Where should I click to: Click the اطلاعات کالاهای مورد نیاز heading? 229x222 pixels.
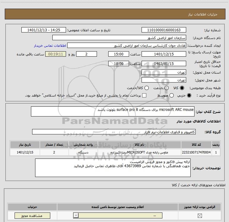click(199, 121)
